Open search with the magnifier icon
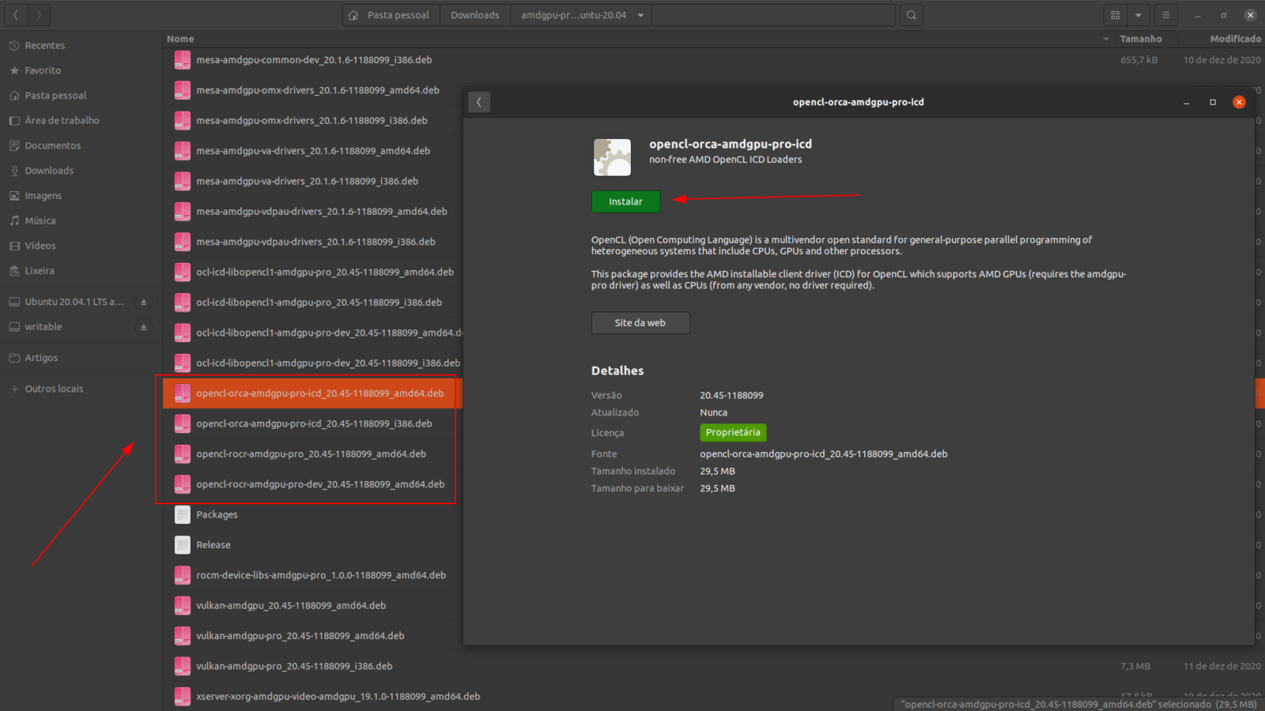Image resolution: width=1265 pixels, height=711 pixels. tap(911, 15)
